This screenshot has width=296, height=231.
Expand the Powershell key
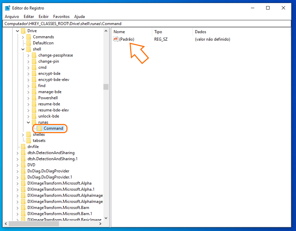click(x=28, y=98)
